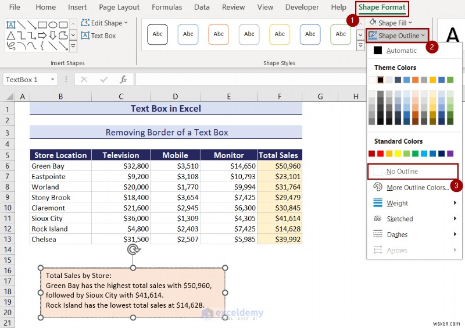Screen dimensions: 465x328
Task: Switch to the Insert ribbon tab
Action: [77, 7]
